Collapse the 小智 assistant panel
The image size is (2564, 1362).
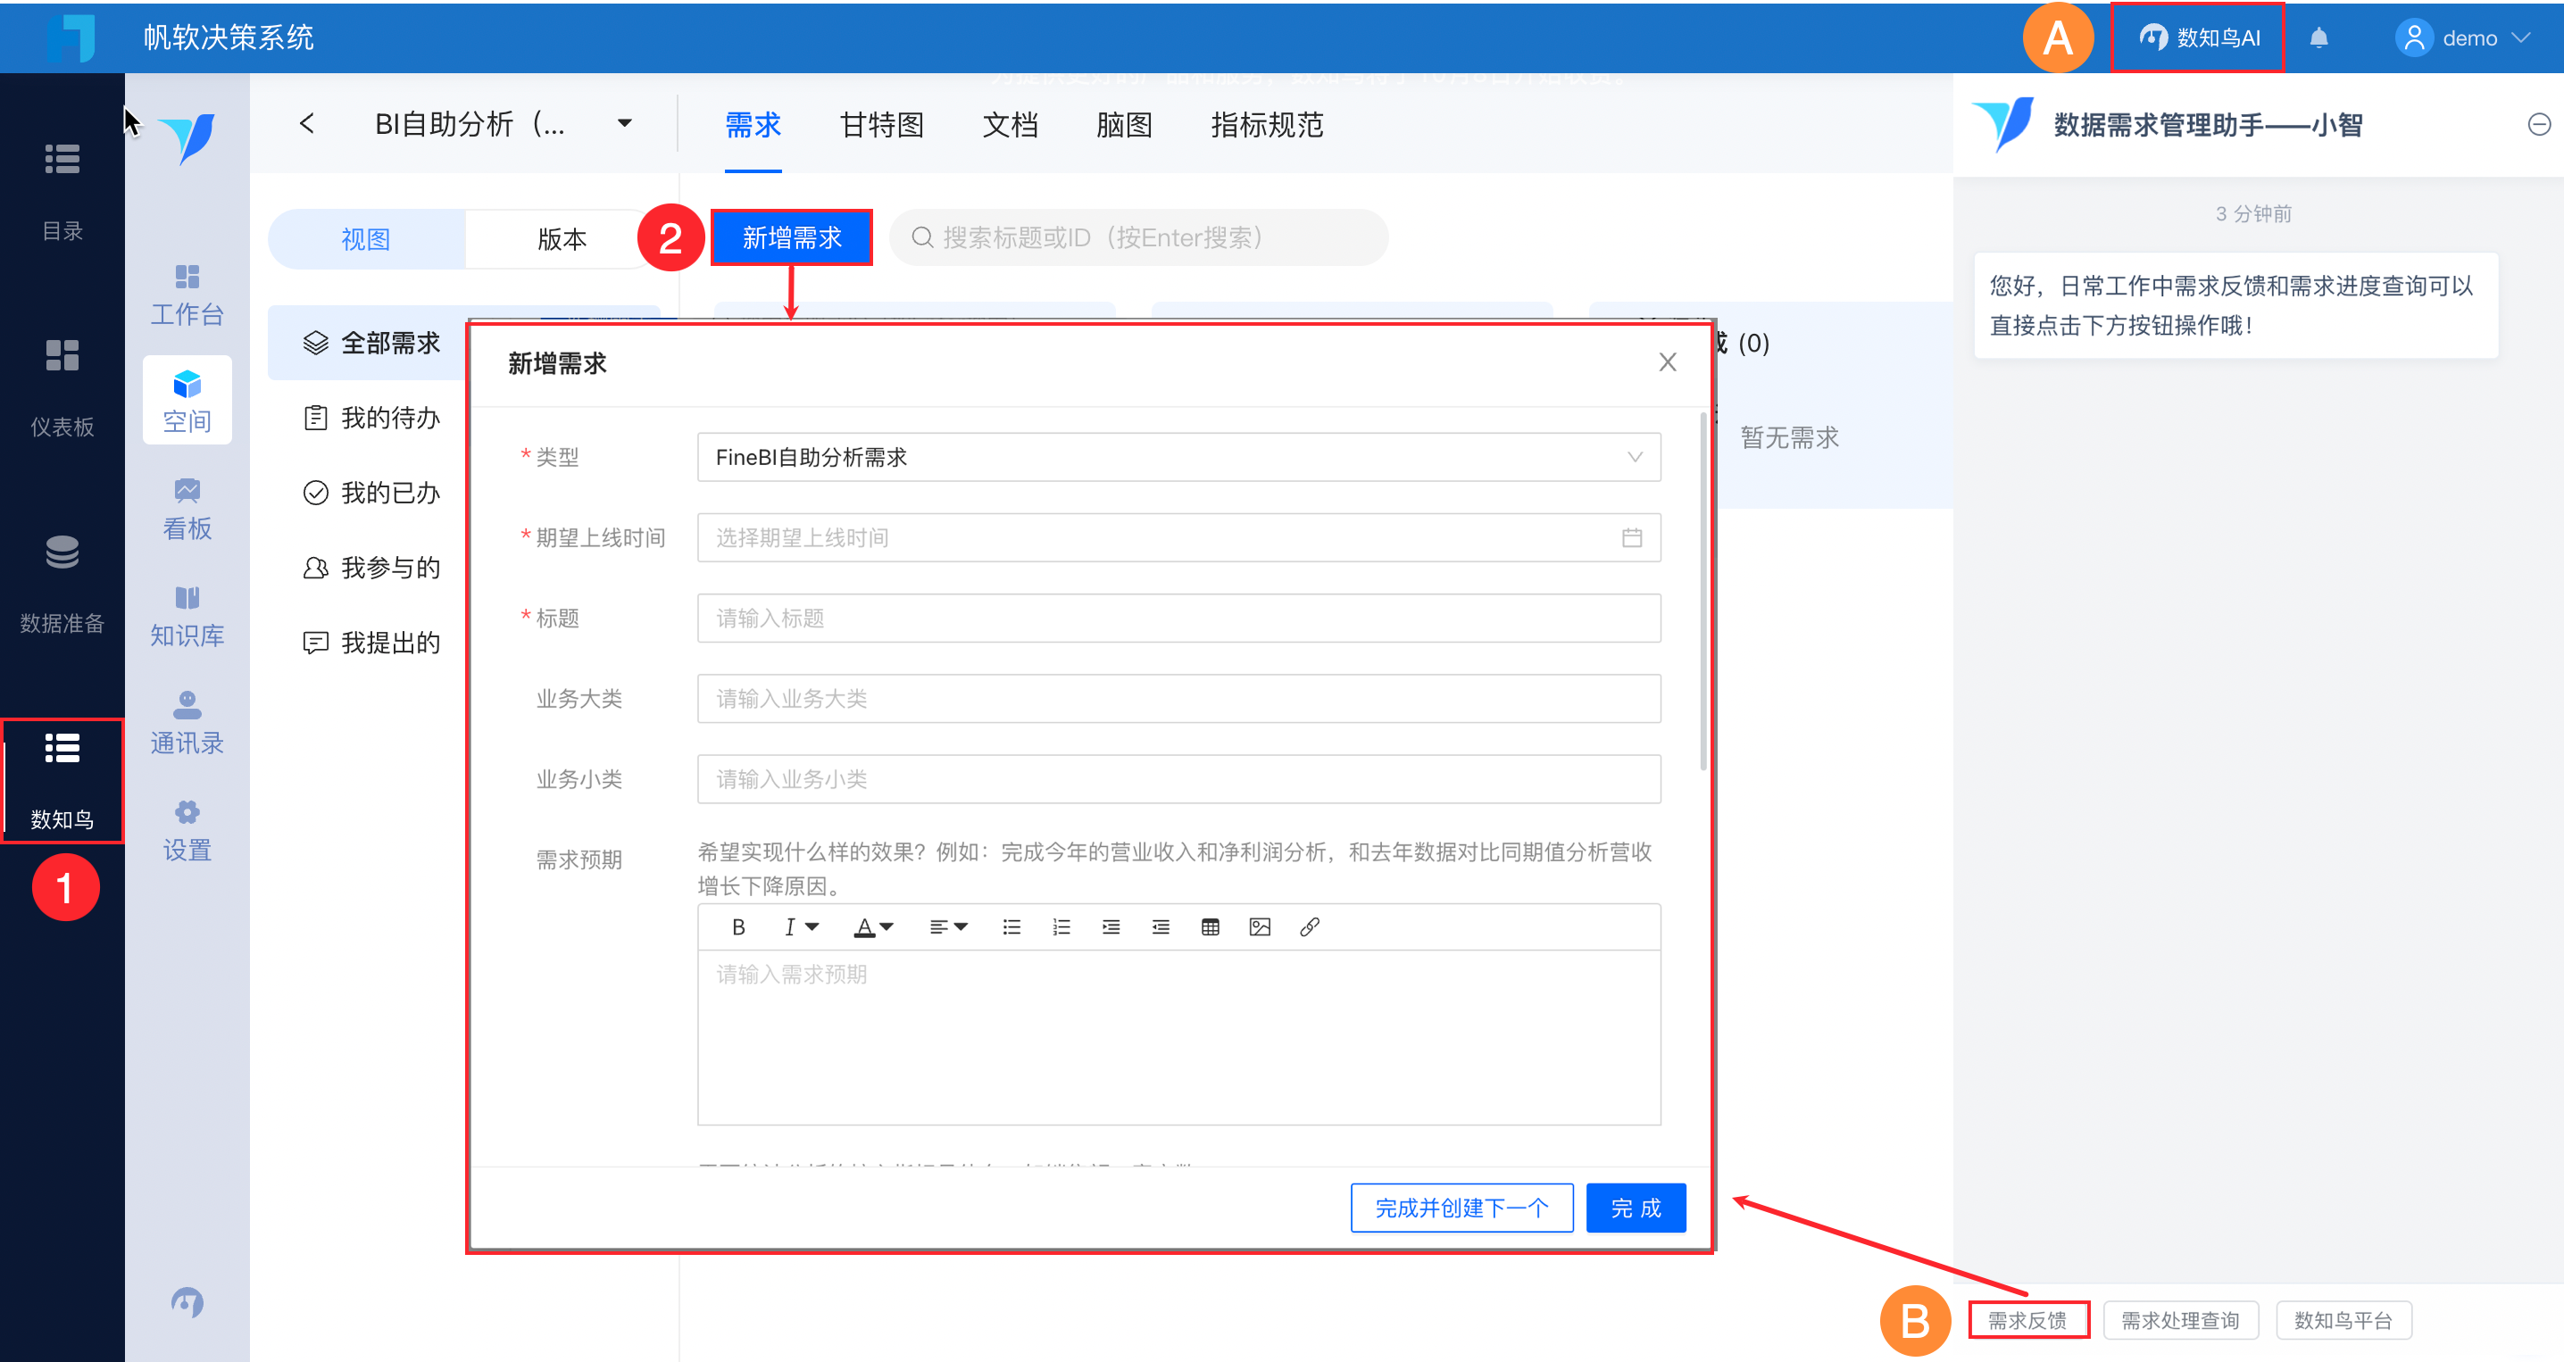click(x=2538, y=124)
